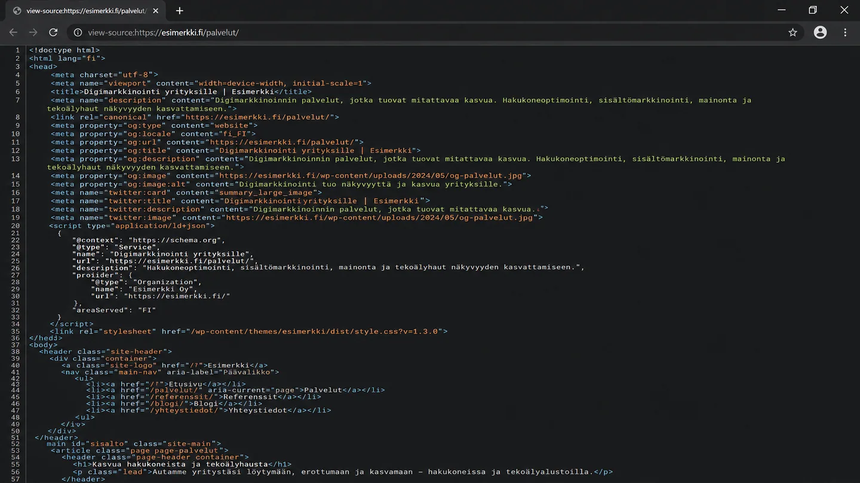The image size is (860, 483).
Task: Click the h1 Kasvua hakukoneista heading line
Action: (182, 465)
